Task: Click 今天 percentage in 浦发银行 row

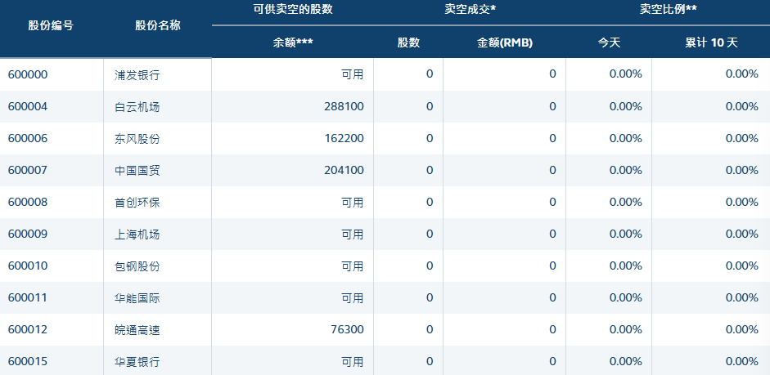Action: [626, 74]
